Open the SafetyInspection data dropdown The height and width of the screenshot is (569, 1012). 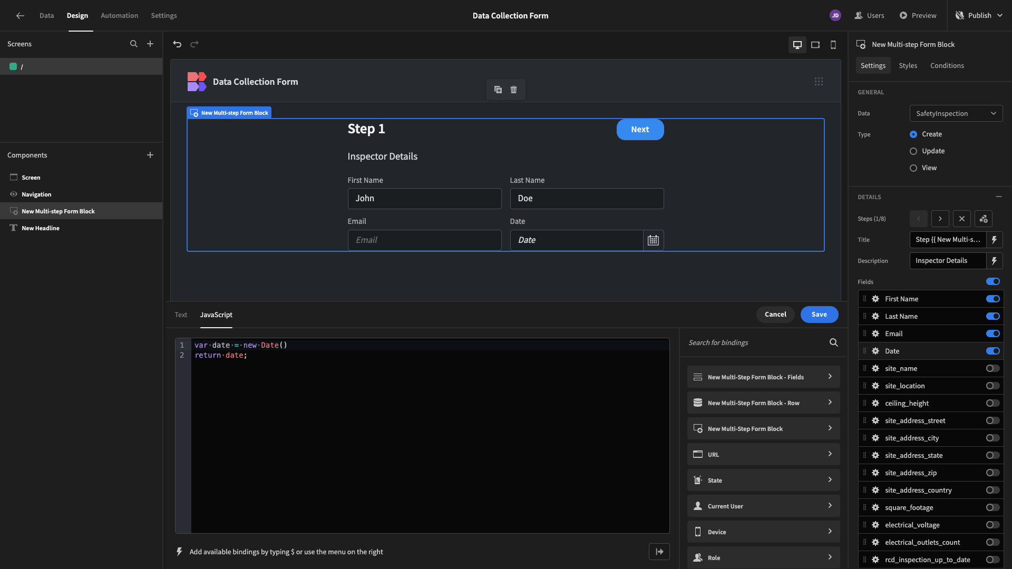click(x=956, y=113)
